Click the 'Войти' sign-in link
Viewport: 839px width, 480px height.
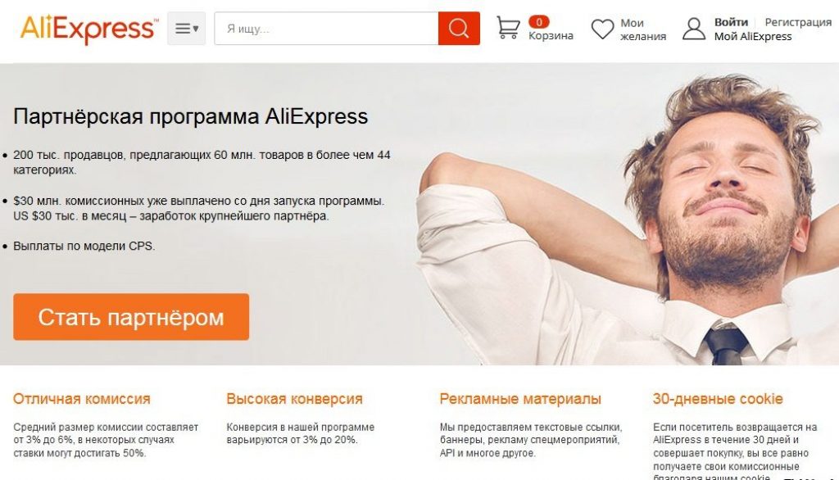click(x=731, y=22)
